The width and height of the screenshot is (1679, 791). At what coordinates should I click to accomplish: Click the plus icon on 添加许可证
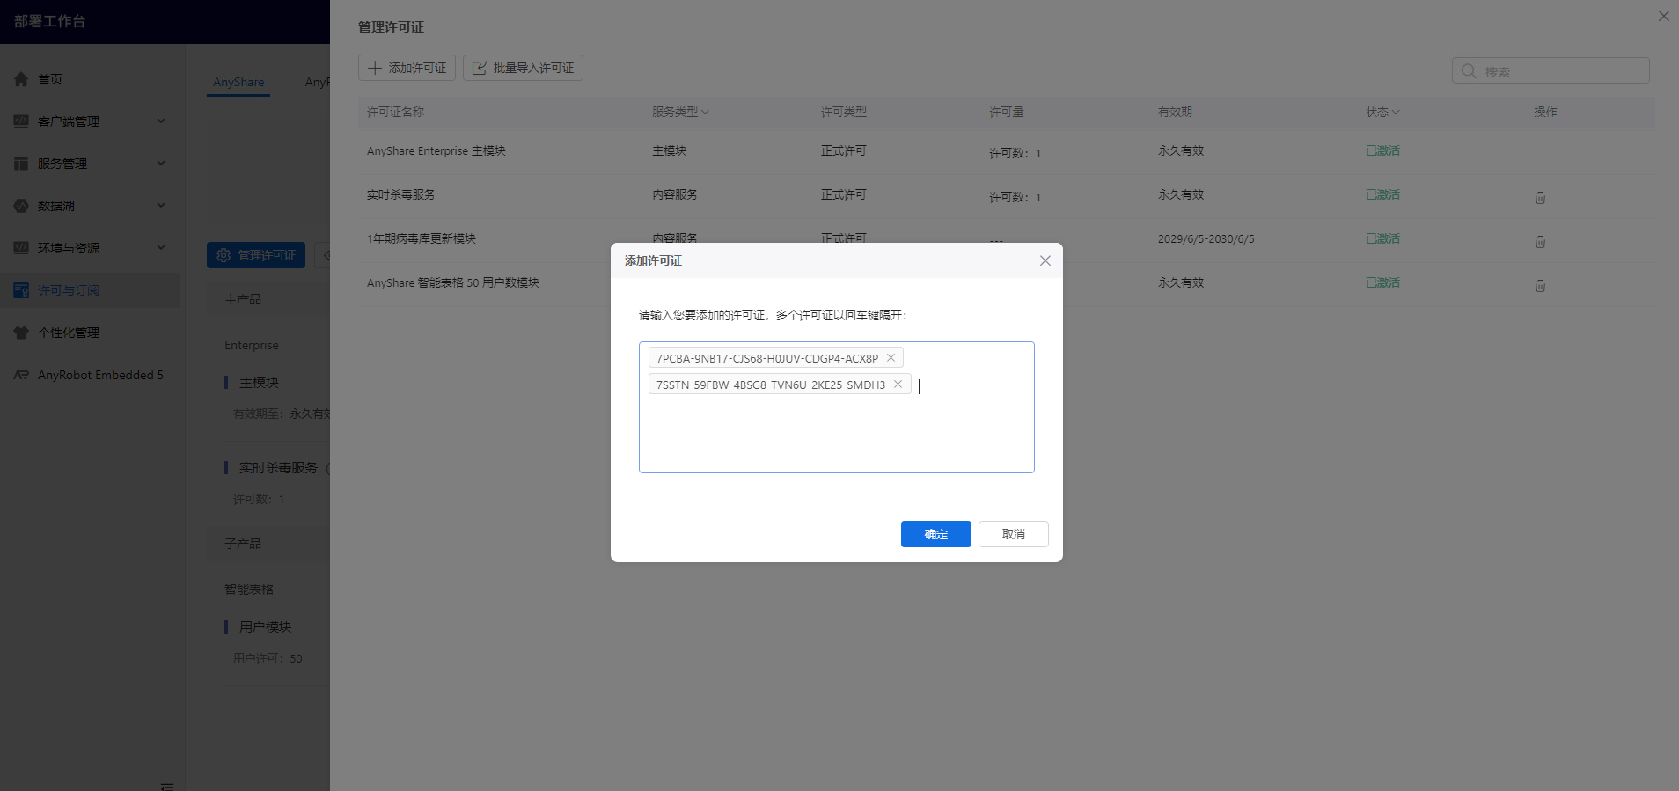375,68
